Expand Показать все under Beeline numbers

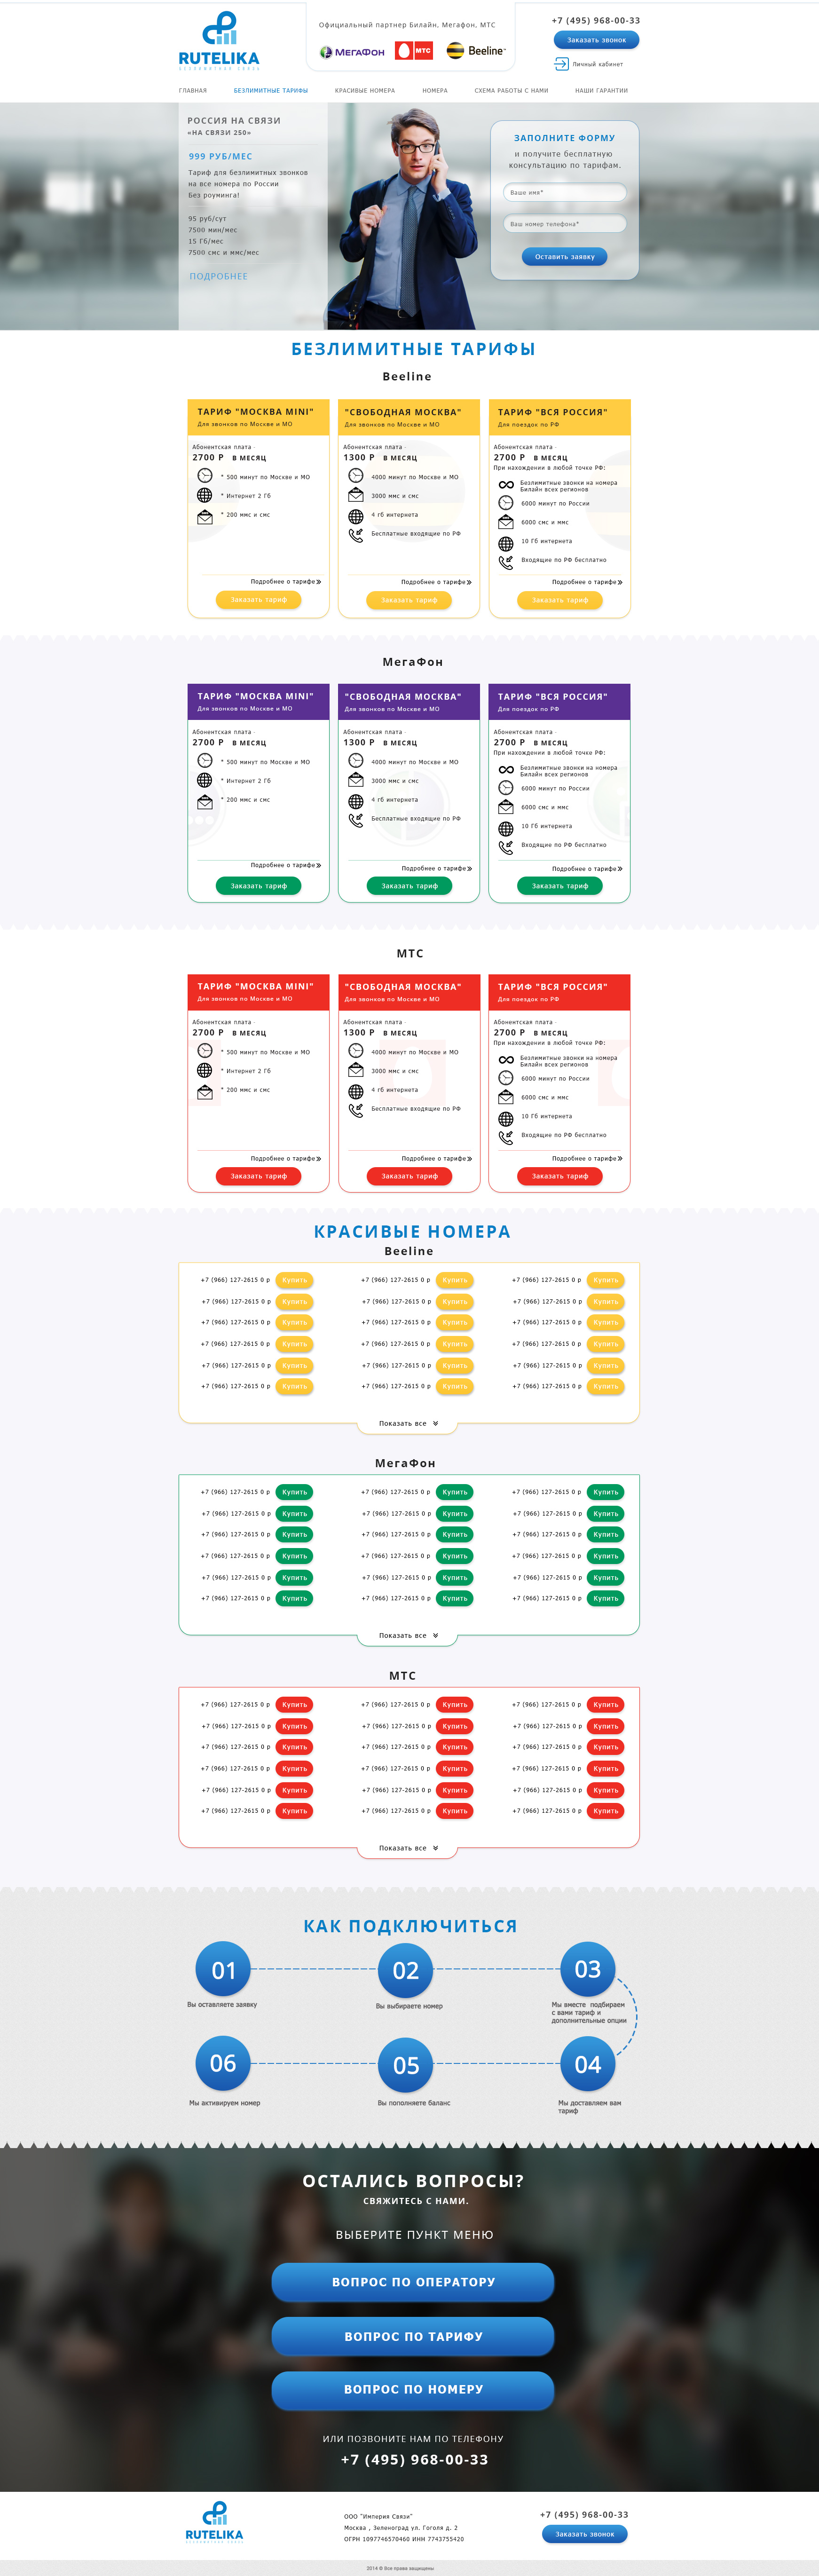408,1423
